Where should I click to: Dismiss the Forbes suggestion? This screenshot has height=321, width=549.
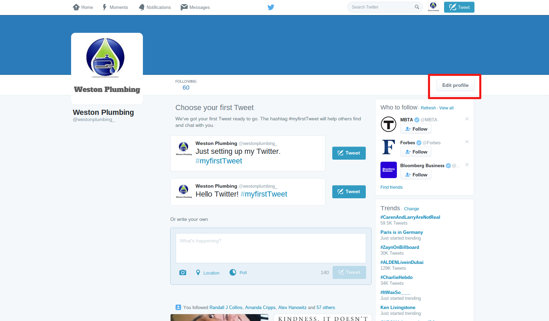pos(467,142)
